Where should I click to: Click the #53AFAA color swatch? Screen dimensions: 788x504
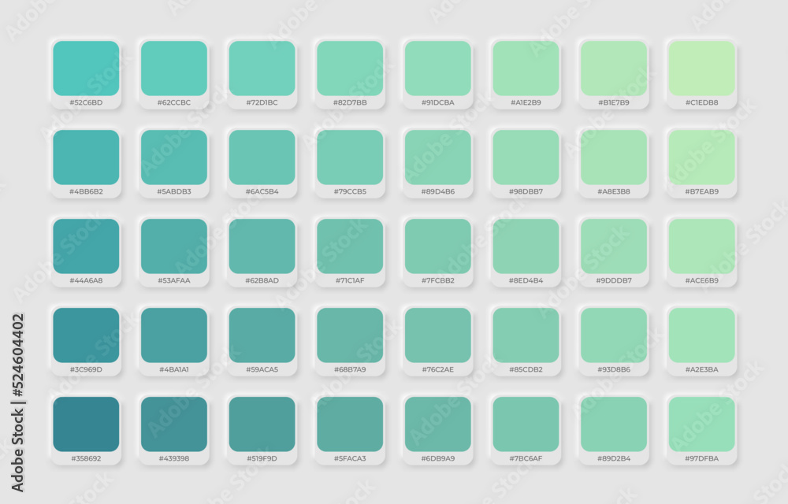[174, 246]
